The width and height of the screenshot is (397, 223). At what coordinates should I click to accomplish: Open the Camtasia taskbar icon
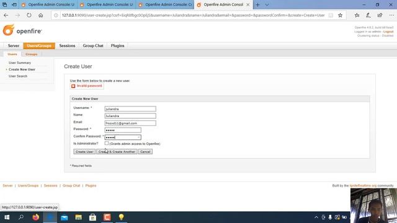click(107, 217)
